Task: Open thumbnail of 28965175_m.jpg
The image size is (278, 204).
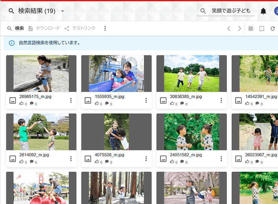Action: coord(41,74)
